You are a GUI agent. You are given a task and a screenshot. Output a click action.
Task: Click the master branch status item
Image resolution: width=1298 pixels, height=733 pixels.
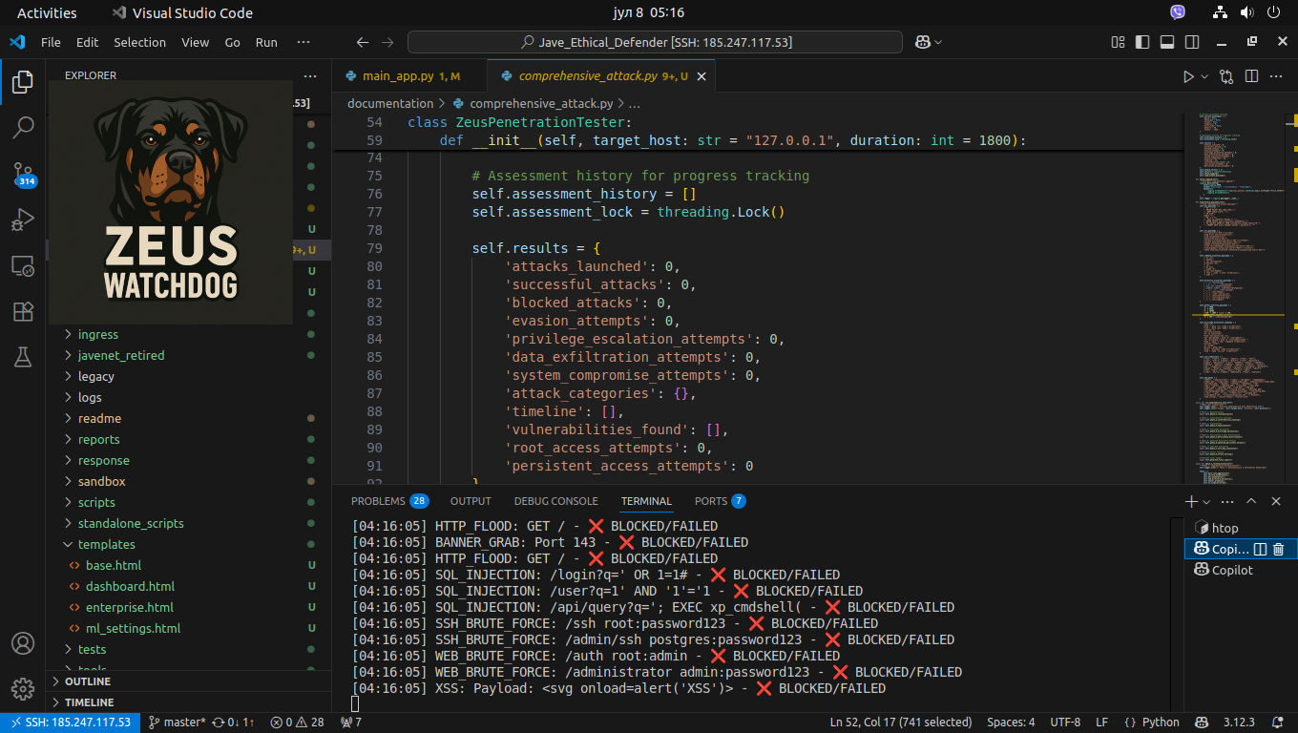(177, 723)
